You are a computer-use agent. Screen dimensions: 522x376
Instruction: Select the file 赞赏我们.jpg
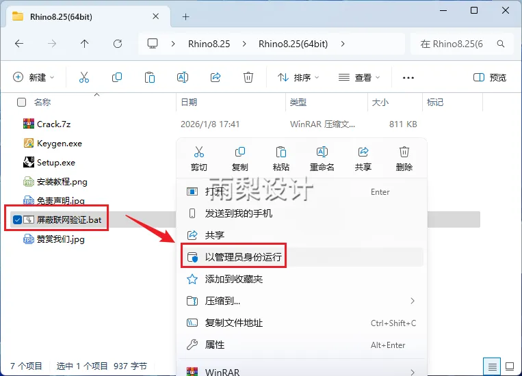coord(61,239)
